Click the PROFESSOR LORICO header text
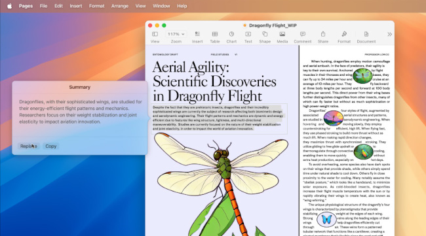 pyautogui.click(x=377, y=54)
